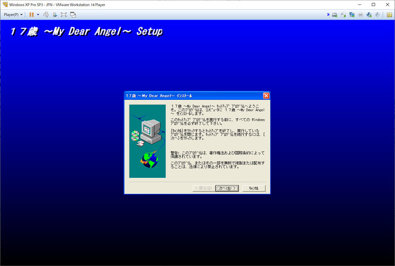Open the message log icon

click(x=389, y=15)
